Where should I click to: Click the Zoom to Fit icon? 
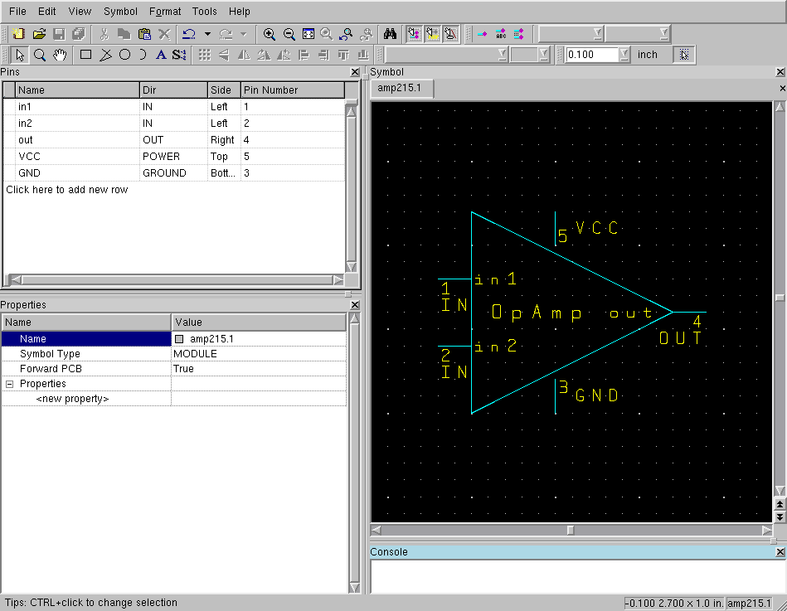click(308, 34)
